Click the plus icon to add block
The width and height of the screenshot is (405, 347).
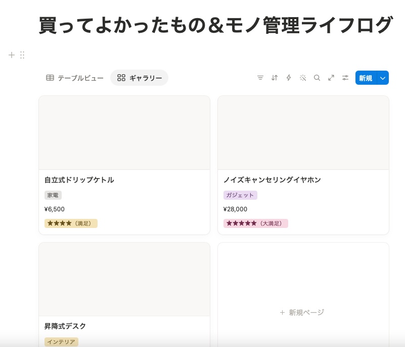(11, 55)
